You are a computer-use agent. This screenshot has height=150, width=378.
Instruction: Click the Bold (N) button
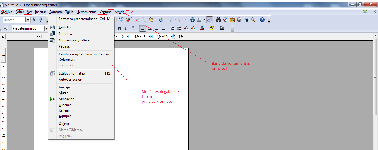pos(120,28)
